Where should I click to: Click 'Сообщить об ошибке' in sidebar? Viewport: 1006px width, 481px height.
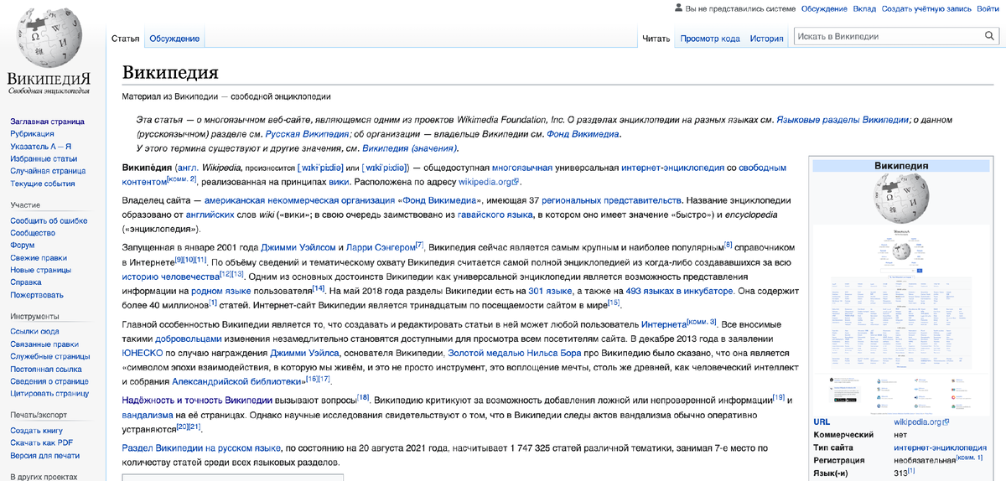click(x=49, y=220)
